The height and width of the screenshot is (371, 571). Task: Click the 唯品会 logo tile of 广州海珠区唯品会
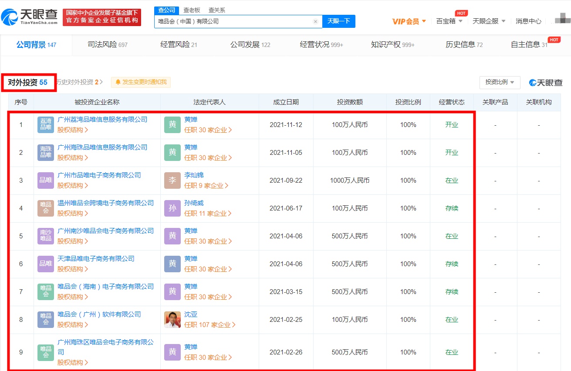[46, 352]
